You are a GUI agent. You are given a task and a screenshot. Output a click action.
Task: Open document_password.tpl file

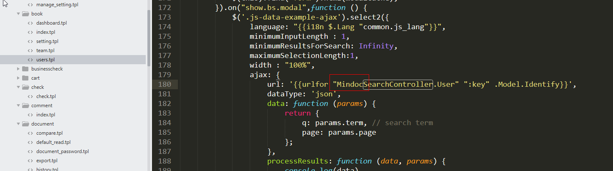62,151
